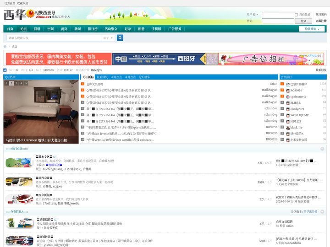Click the 找回密码 recover password link

[321, 15]
